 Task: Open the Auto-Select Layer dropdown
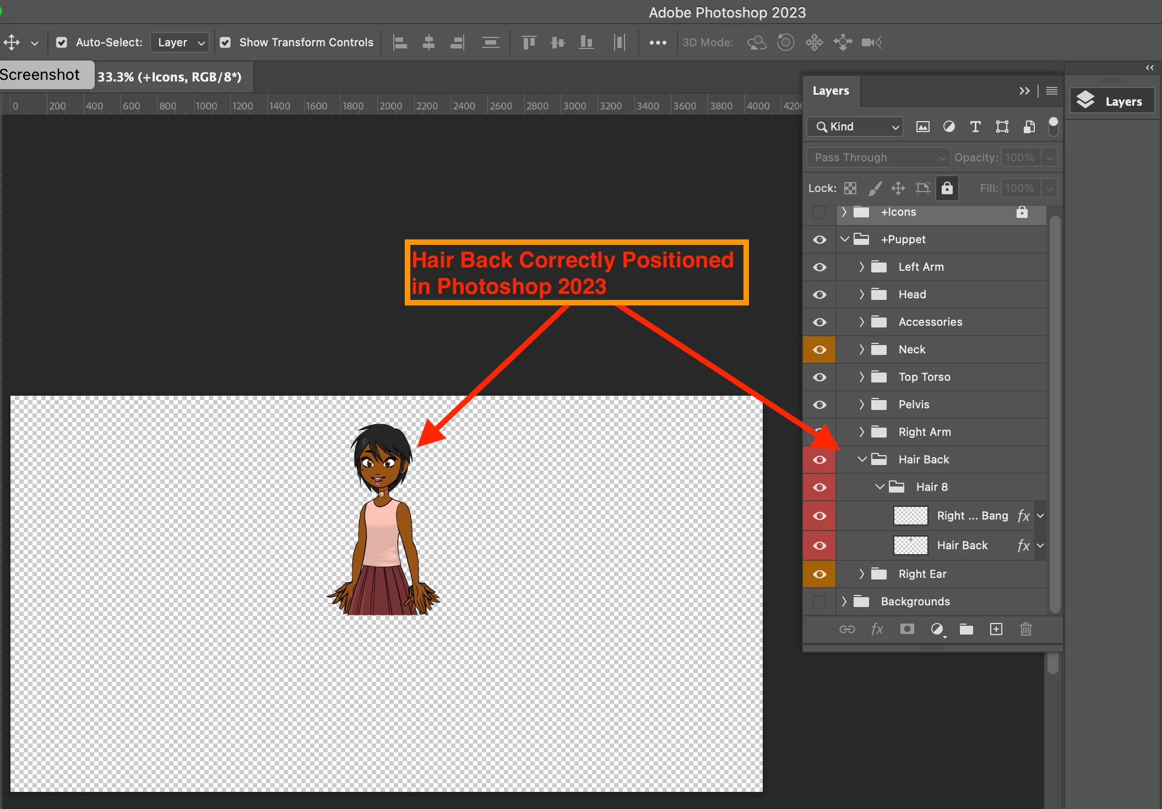(x=180, y=42)
